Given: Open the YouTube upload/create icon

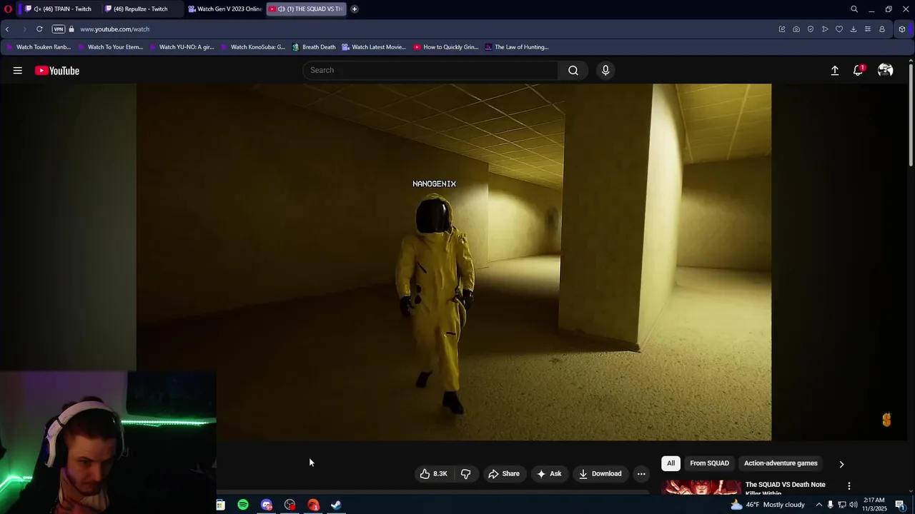Looking at the screenshot, I should [x=834, y=71].
